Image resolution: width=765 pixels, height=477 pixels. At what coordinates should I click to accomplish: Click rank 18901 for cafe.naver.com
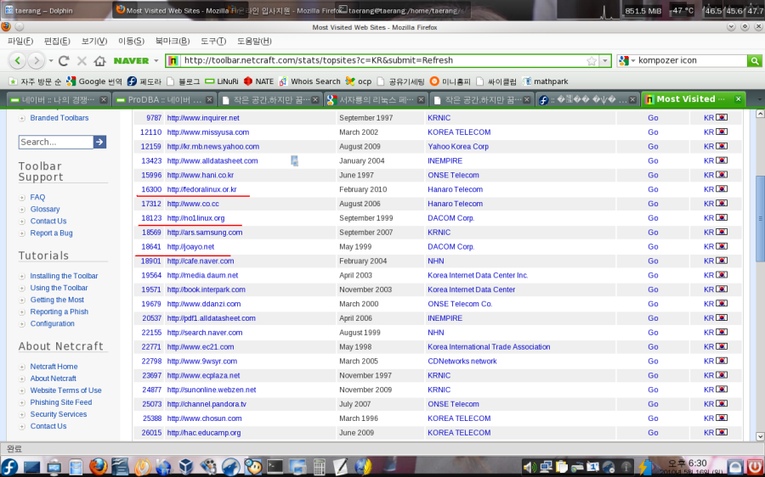(x=150, y=261)
